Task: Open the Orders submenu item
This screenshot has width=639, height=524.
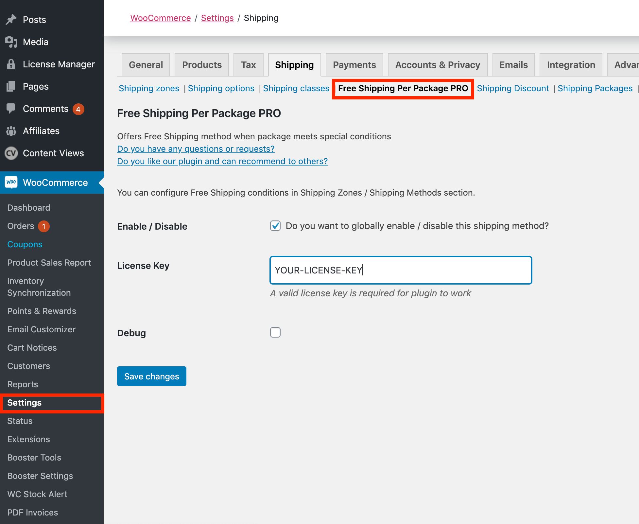Action: [21, 226]
